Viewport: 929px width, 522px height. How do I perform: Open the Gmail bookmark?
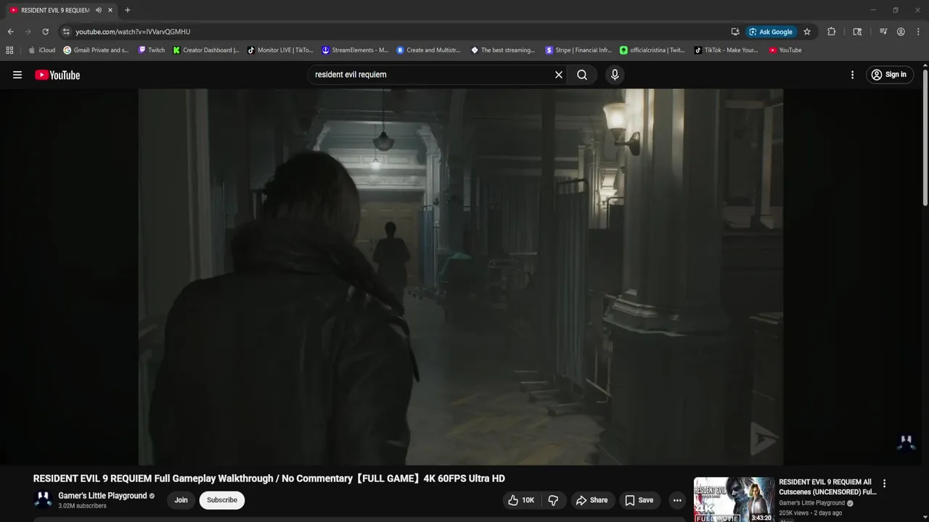coord(96,50)
